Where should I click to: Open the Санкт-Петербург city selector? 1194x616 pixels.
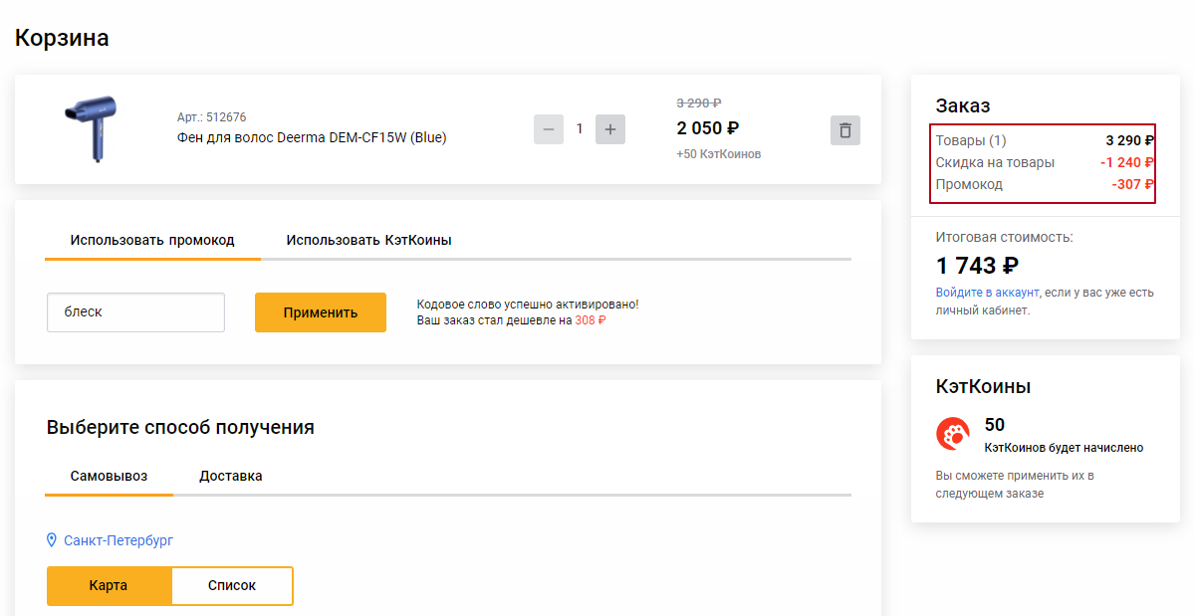(119, 540)
